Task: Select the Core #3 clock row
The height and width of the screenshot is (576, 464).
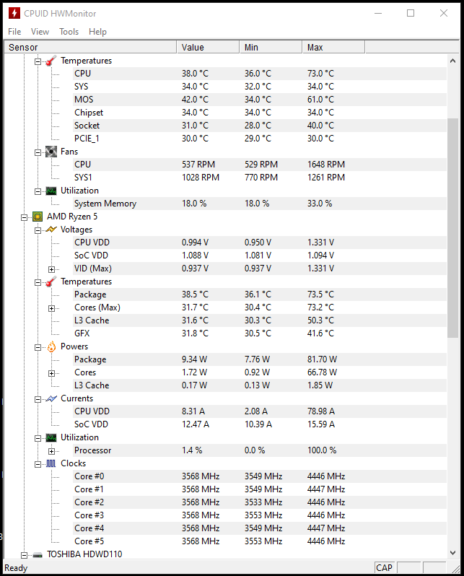Action: [x=89, y=515]
